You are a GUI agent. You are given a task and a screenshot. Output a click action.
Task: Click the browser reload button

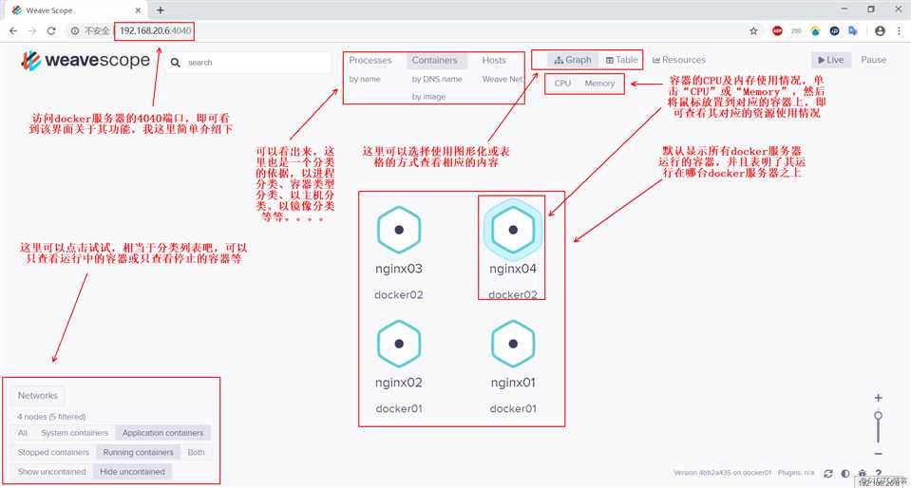pos(51,31)
